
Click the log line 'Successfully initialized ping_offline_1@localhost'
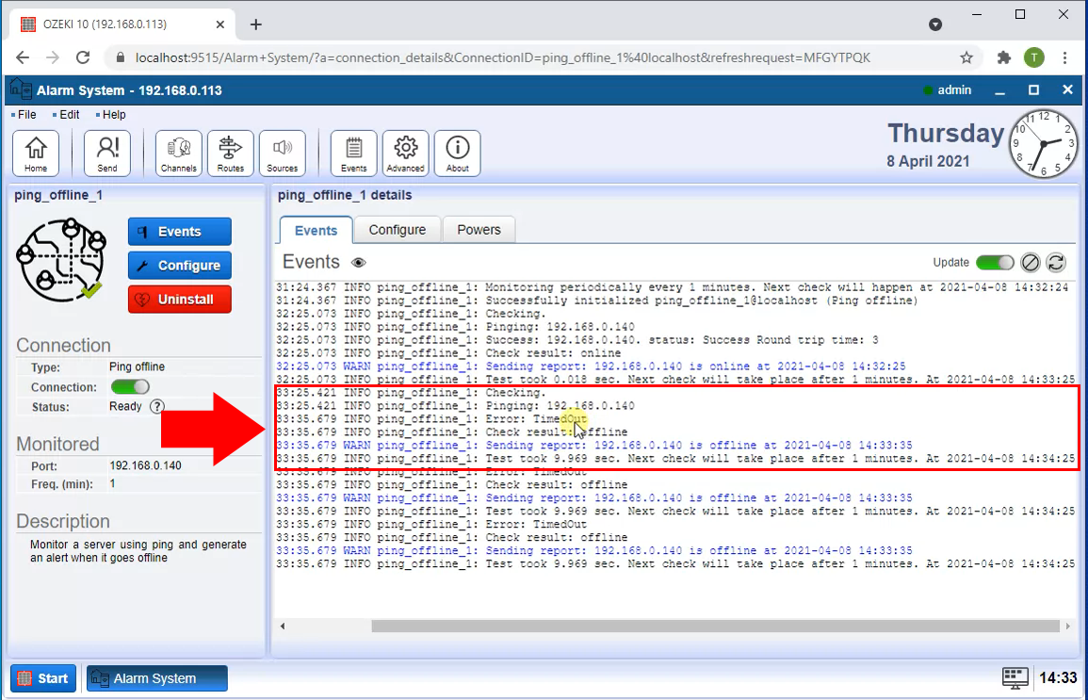596,301
